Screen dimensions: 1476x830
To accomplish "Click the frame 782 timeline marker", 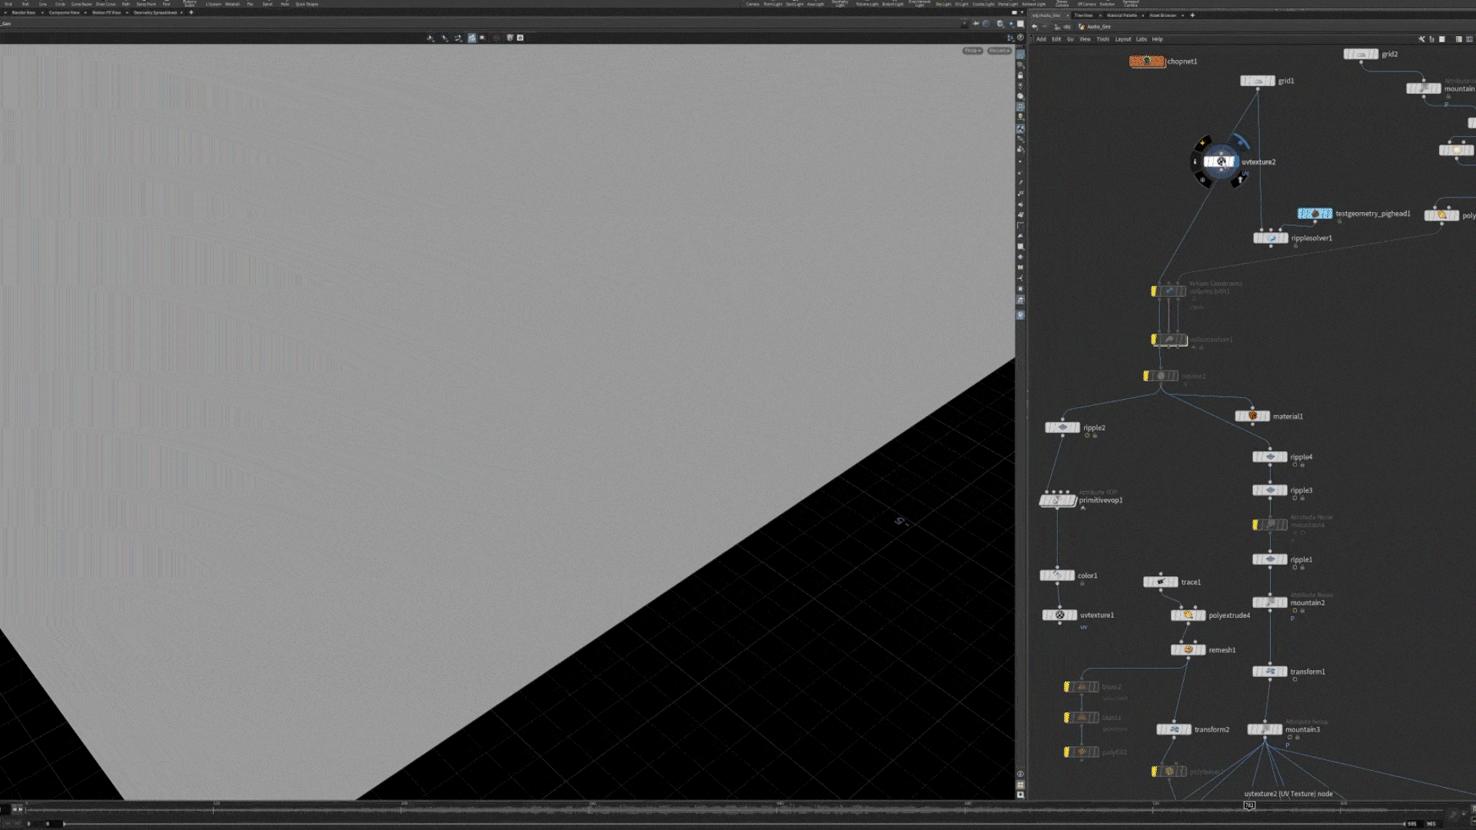I will pos(1249,805).
